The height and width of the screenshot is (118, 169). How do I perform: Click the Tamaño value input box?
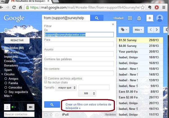pyautogui.click(x=94, y=87)
